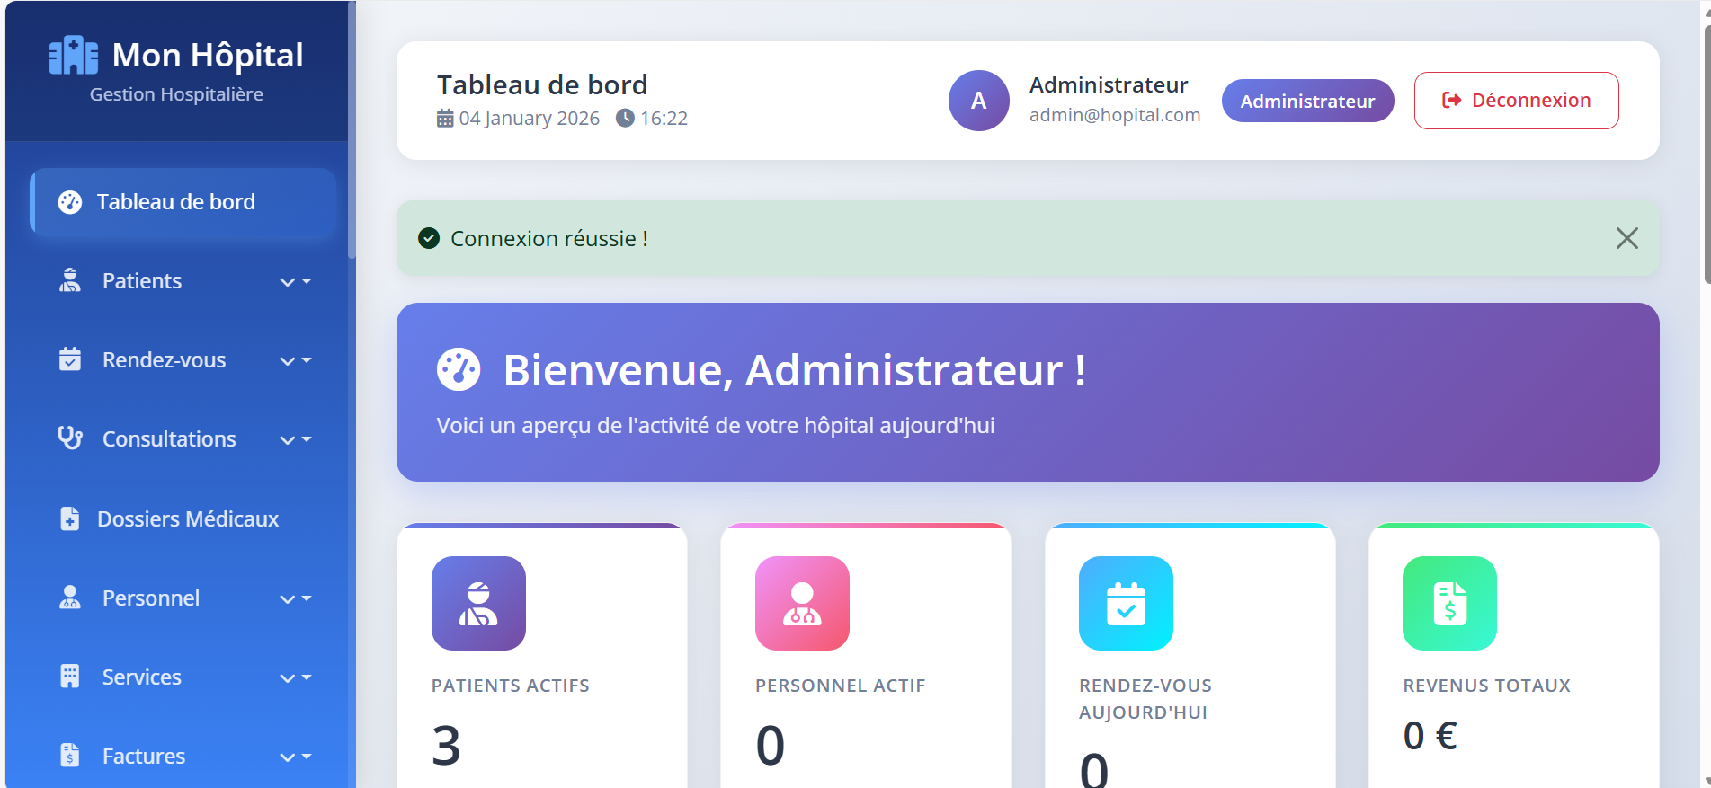
Task: Click the green success checkmark icon
Action: click(x=429, y=238)
